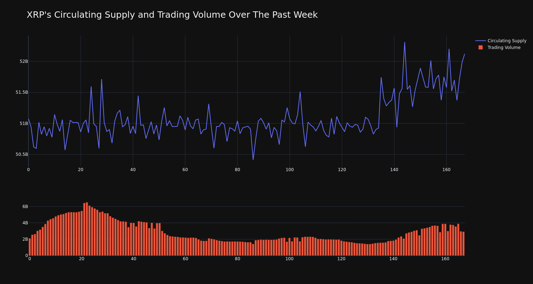
Task: Select the chart title text
Action: [172, 15]
